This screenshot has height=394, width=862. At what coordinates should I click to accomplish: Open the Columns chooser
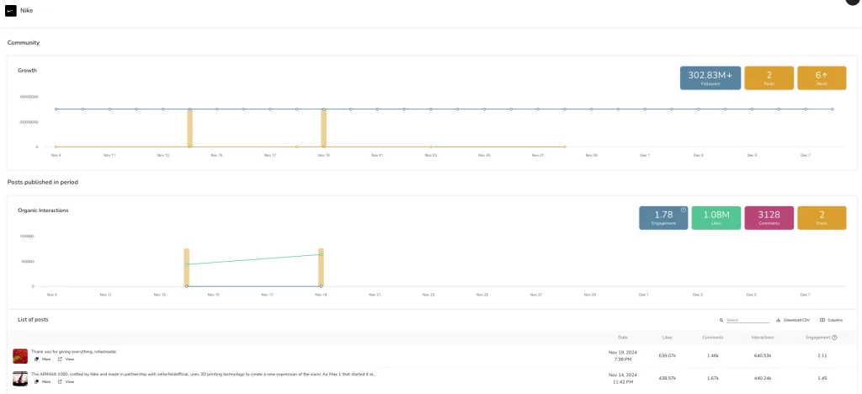click(x=831, y=320)
